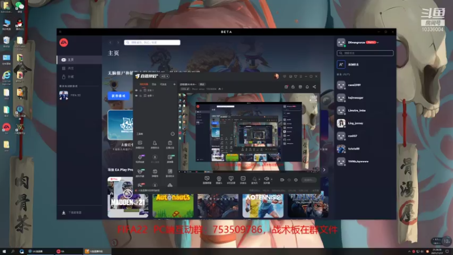
Task: Open the second sidebar item below 主页
Action: 79,68
